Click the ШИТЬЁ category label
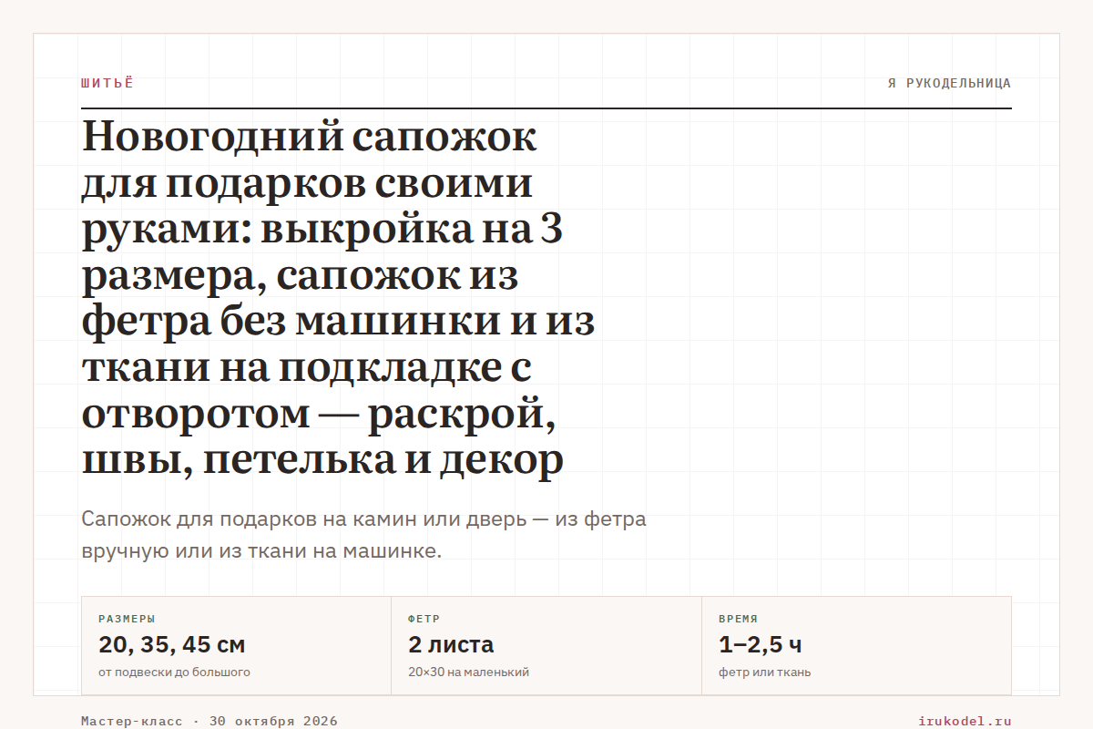The width and height of the screenshot is (1093, 729). tap(107, 83)
